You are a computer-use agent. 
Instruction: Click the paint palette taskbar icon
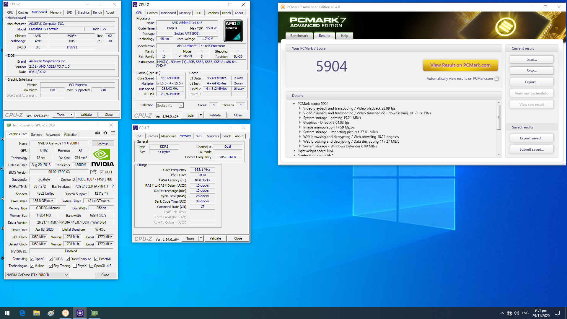(51, 313)
